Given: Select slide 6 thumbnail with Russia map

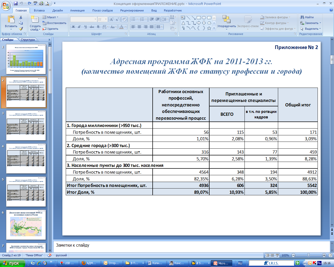Looking at the screenshot, I should [x=26, y=225].
